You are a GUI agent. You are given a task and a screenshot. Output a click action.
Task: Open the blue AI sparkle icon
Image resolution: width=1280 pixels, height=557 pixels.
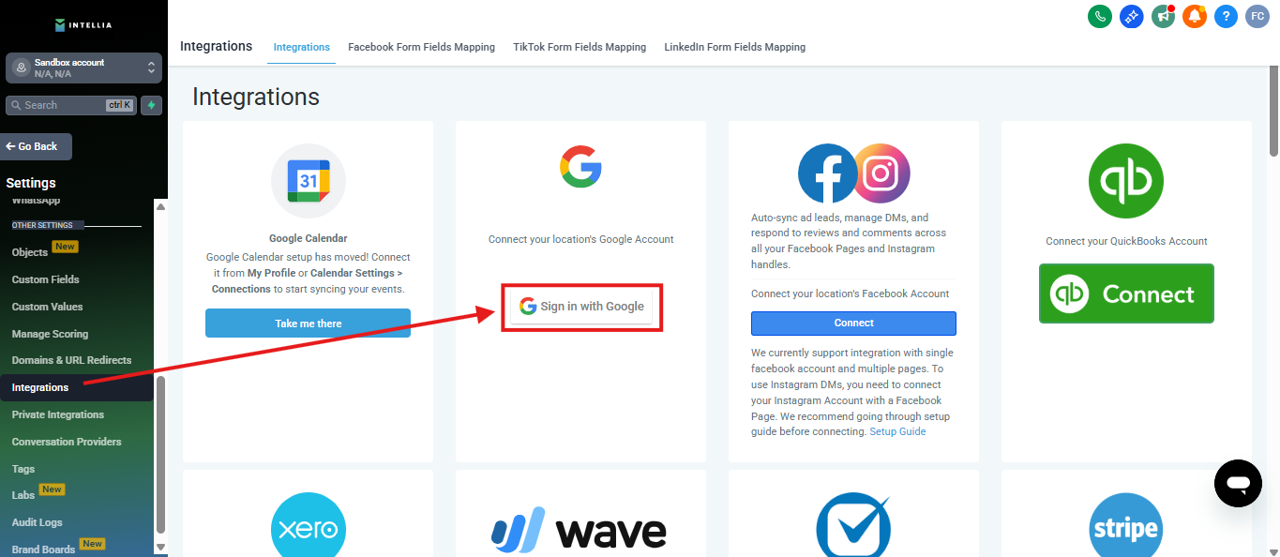click(1131, 16)
